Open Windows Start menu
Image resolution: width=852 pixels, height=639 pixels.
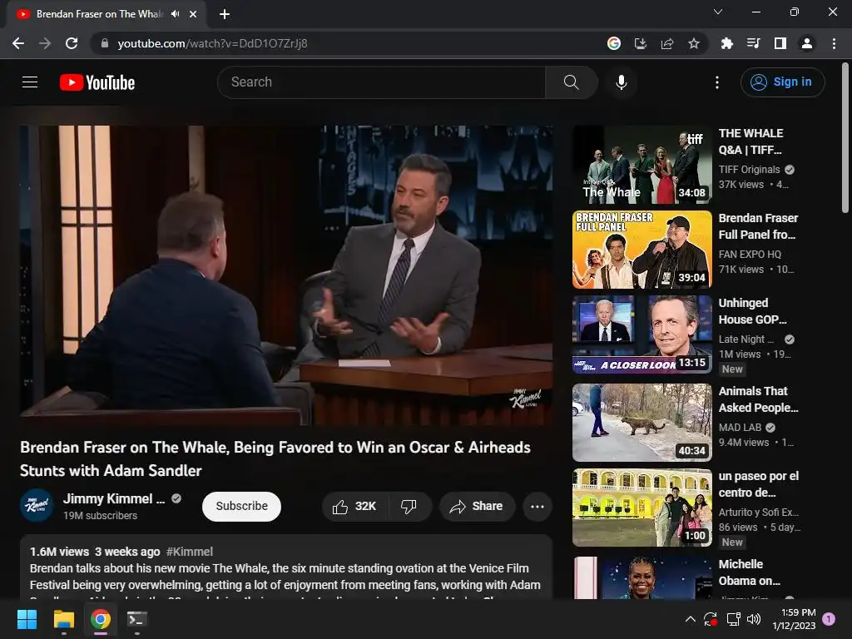pos(27,619)
